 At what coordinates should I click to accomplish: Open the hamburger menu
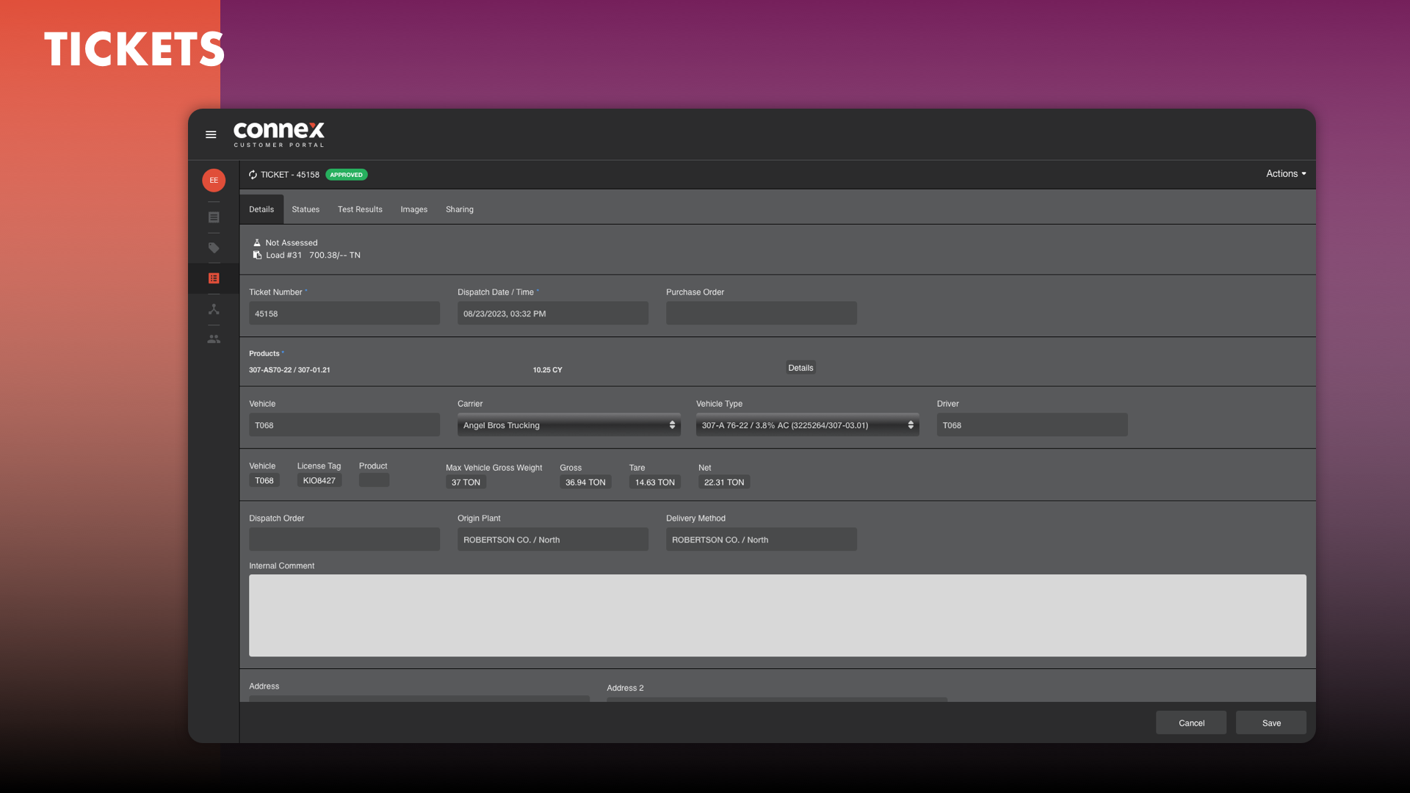pos(211,134)
